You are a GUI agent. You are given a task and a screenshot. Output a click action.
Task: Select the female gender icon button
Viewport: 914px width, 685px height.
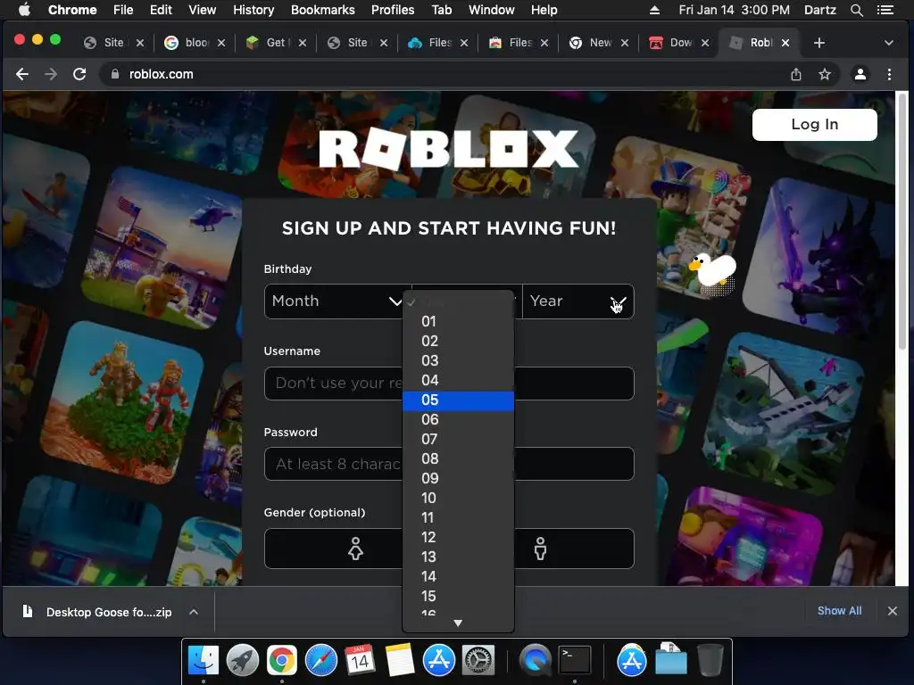(355, 549)
